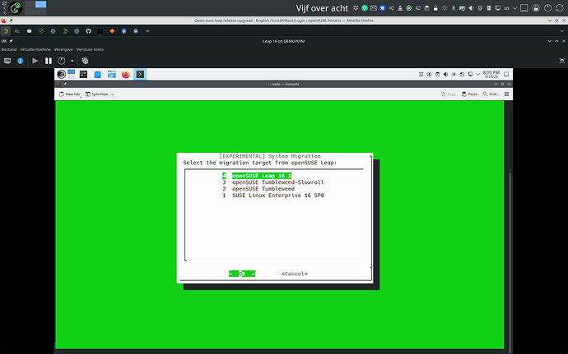Image resolution: width=568 pixels, height=354 pixels.
Task: Open the guest's application launcher icon
Action: [61, 74]
